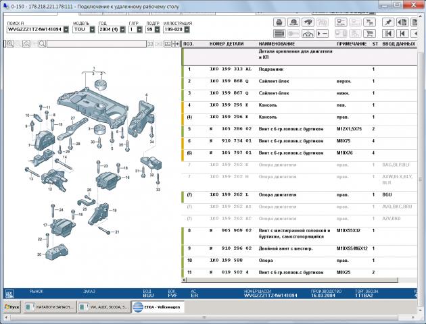Open the ПОДГР 99 dropdown
426x324 pixels.
coord(157,30)
